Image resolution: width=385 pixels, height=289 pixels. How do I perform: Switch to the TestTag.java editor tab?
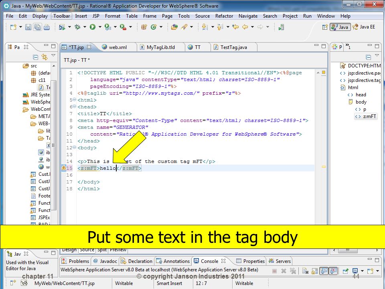point(233,47)
